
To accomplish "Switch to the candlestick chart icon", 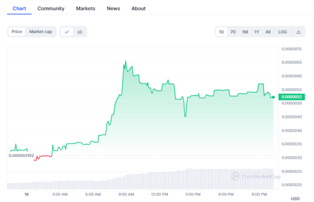I will pos(80,32).
